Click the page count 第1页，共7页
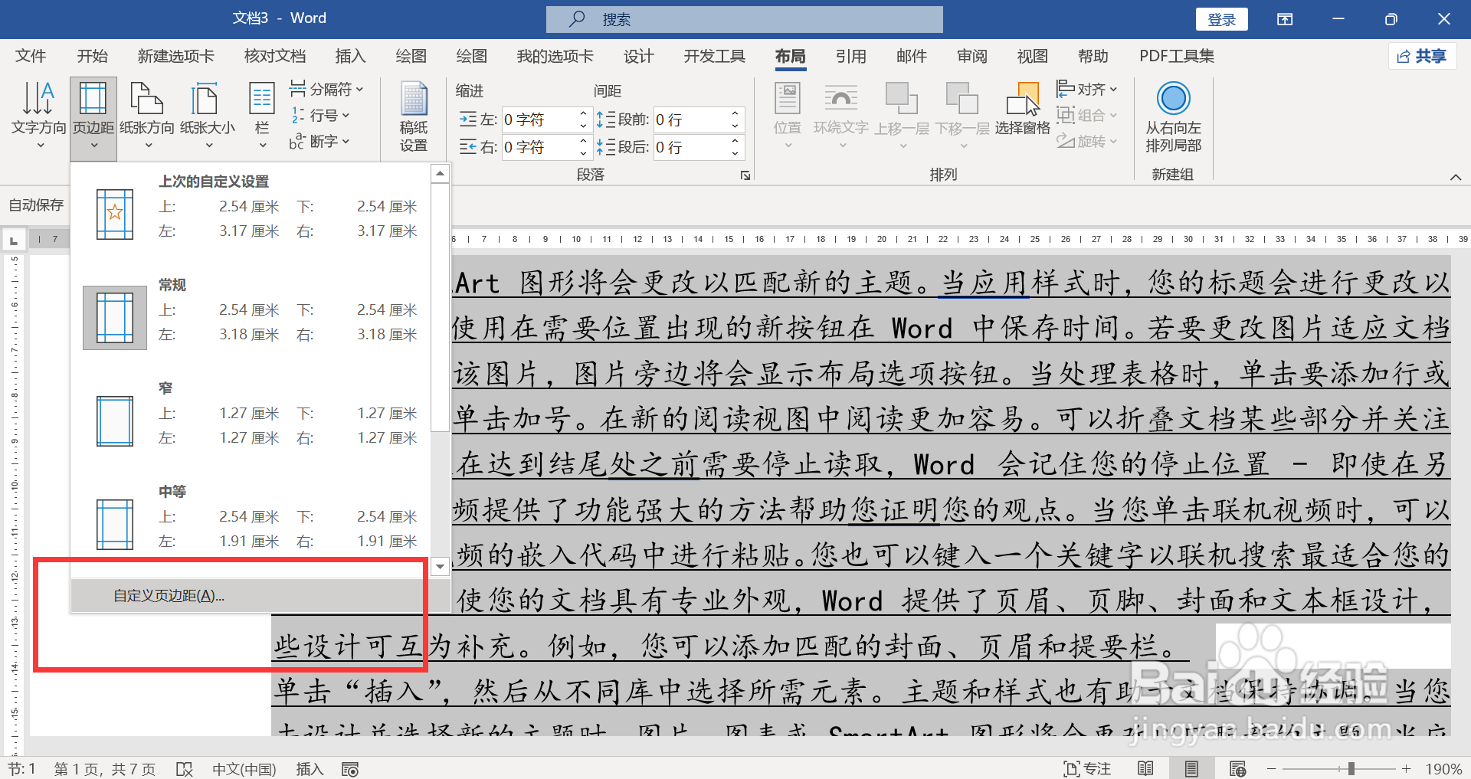The width and height of the screenshot is (1471, 779). (104, 769)
